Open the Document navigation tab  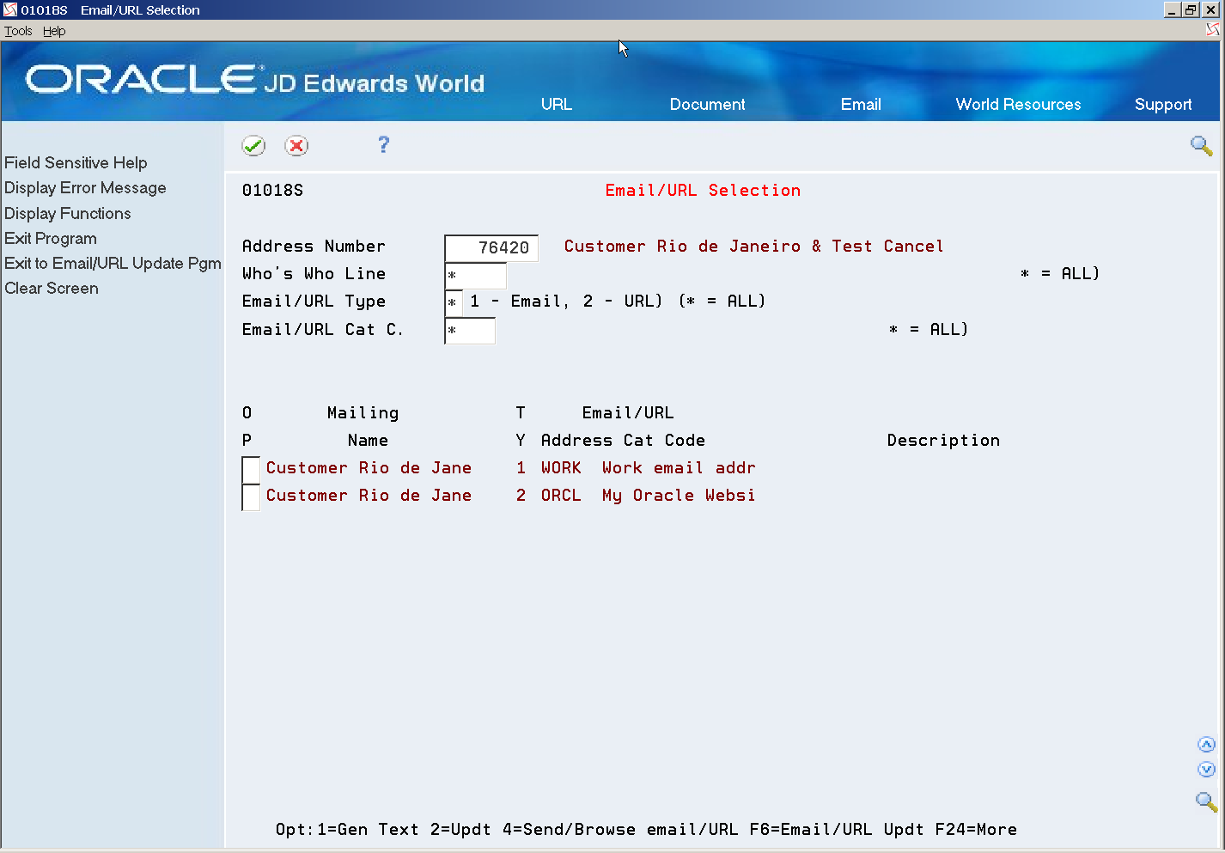pyautogui.click(x=707, y=104)
